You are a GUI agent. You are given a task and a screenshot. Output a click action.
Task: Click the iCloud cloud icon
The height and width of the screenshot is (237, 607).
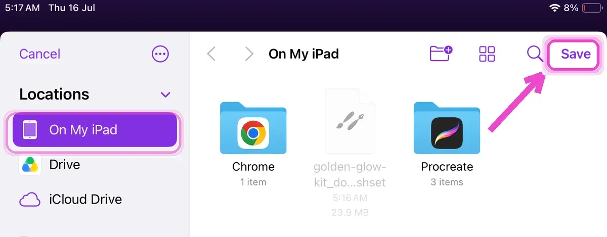(30, 199)
